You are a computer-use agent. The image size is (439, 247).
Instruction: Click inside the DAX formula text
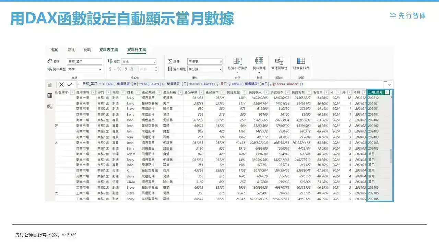(193, 84)
